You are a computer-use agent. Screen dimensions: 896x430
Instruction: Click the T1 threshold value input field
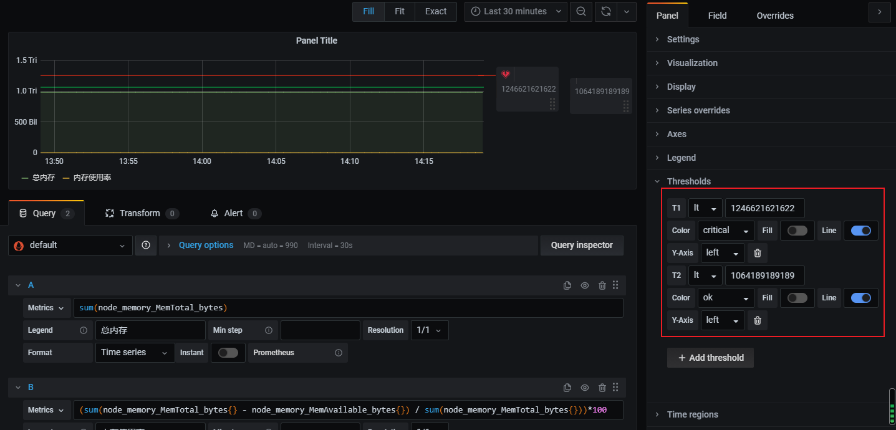[x=764, y=208]
